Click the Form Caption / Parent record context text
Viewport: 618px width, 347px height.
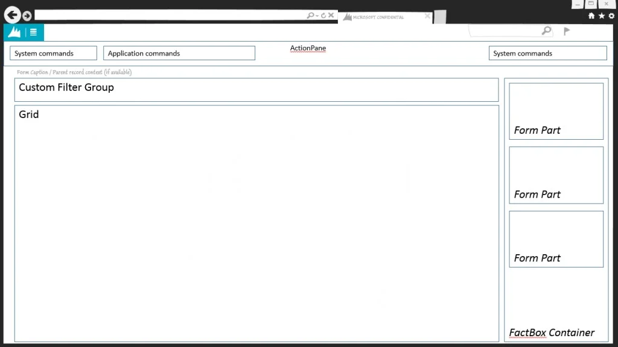coord(74,72)
